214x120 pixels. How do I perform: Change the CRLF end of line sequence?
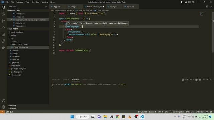[x=167, y=112]
